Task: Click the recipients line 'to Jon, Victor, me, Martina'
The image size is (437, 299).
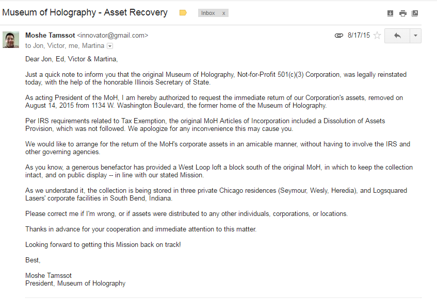Action: click(x=64, y=45)
